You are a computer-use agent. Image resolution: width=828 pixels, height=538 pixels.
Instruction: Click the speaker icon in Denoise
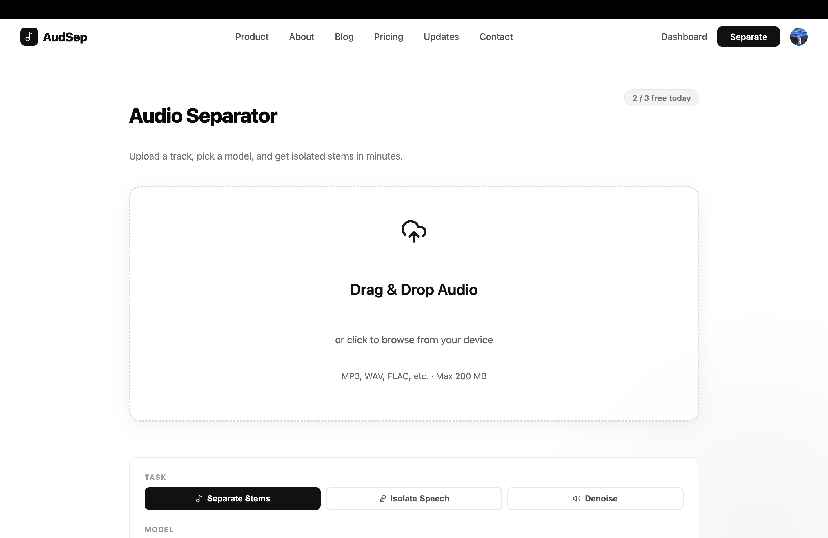577,498
